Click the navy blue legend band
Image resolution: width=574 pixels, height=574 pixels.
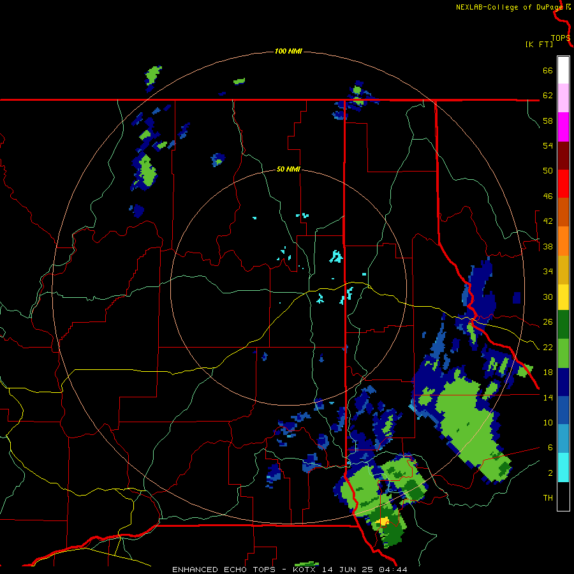(x=563, y=382)
